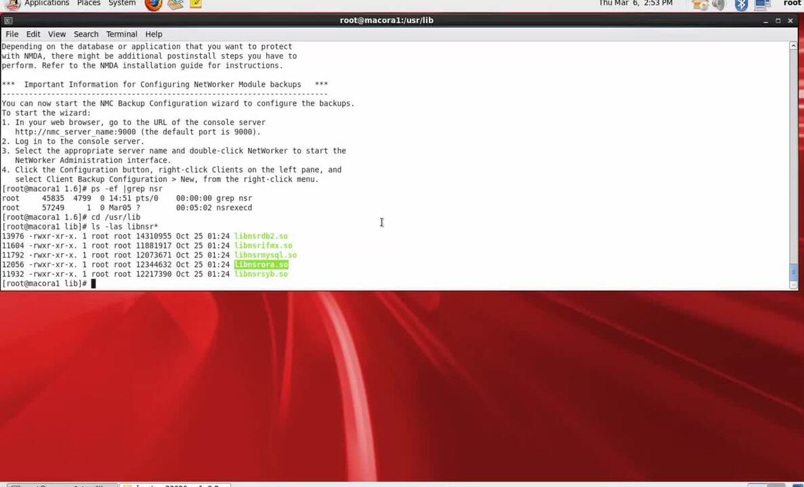The width and height of the screenshot is (804, 487).
Task: Click the nsrexecd process name
Action: pos(234,208)
